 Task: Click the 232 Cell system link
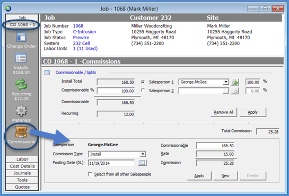coord(82,43)
